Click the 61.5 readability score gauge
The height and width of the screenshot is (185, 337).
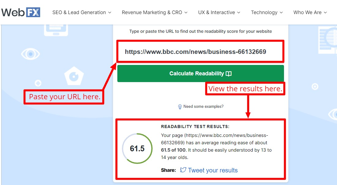click(x=137, y=149)
